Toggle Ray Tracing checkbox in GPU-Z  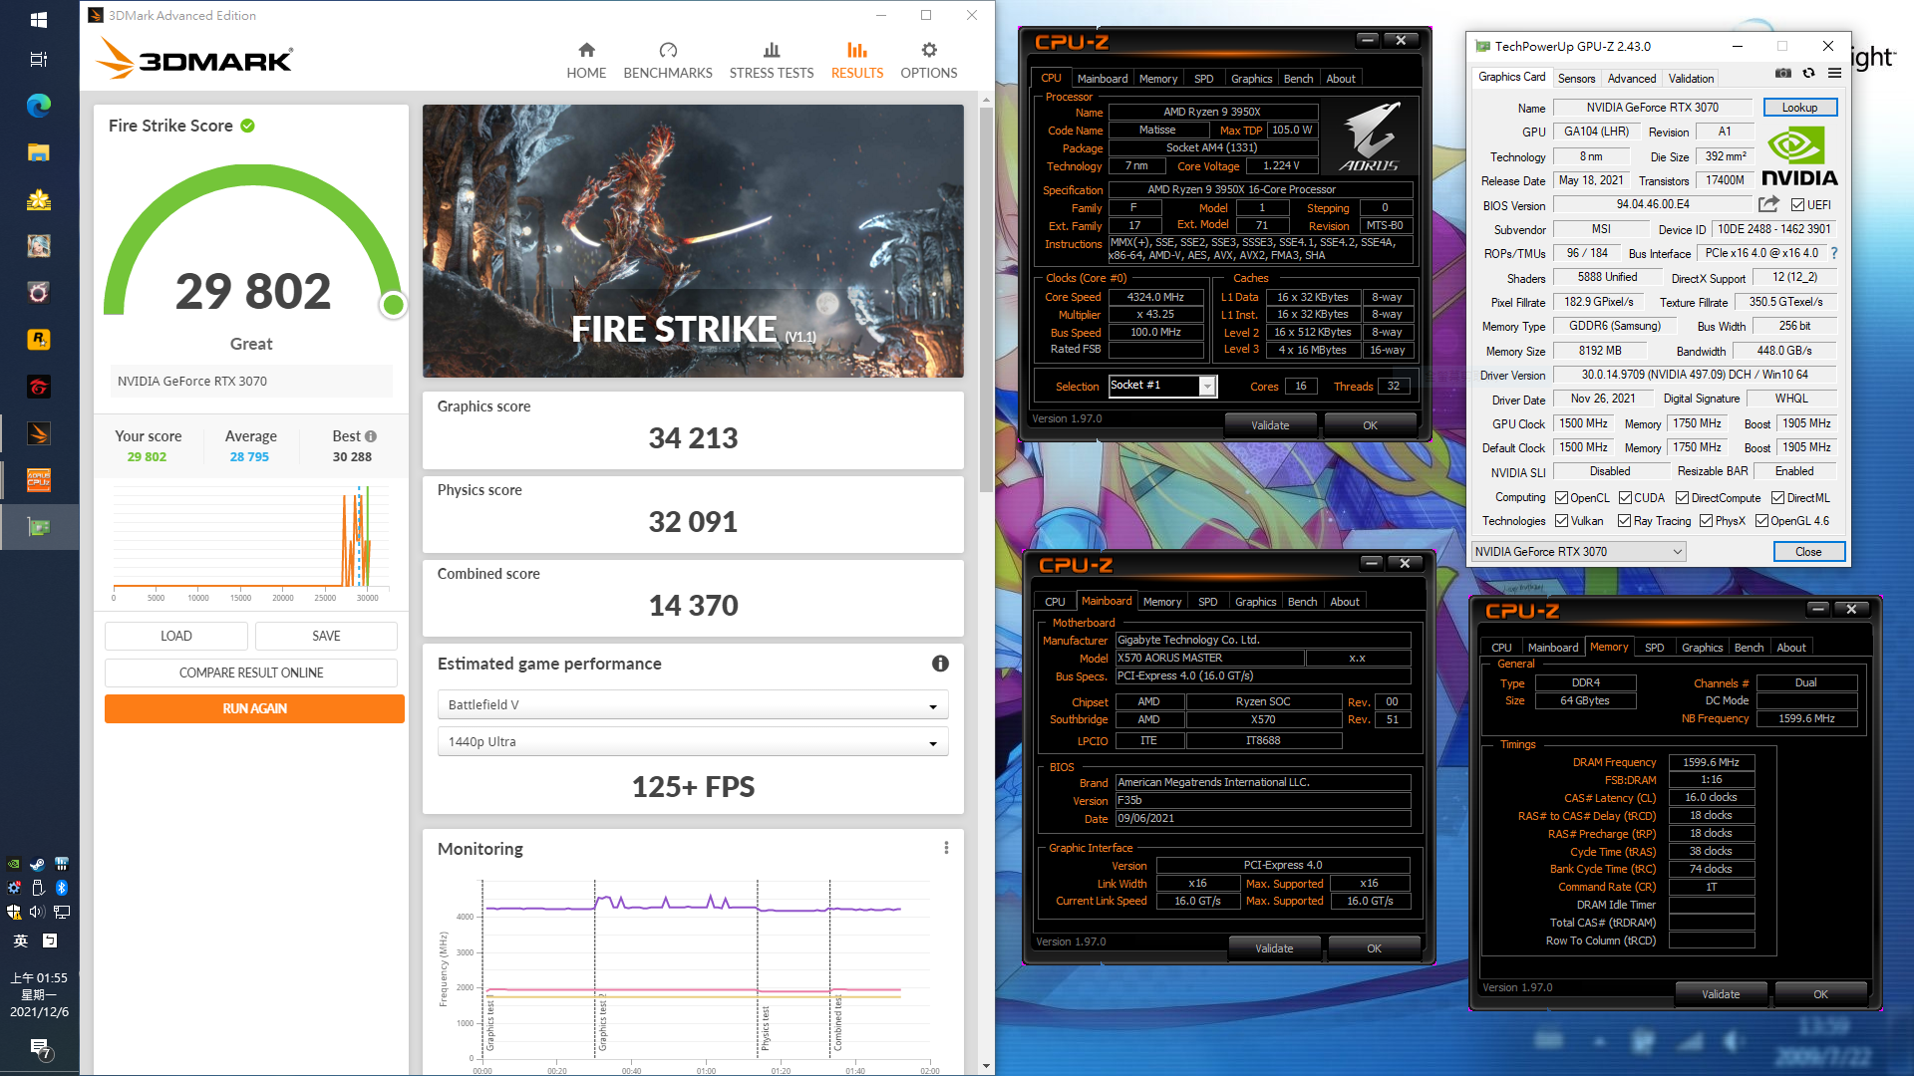click(x=1624, y=521)
